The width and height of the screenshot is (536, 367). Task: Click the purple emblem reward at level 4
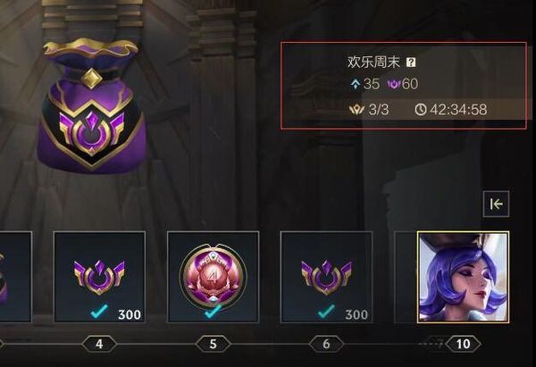pyautogui.click(x=99, y=277)
